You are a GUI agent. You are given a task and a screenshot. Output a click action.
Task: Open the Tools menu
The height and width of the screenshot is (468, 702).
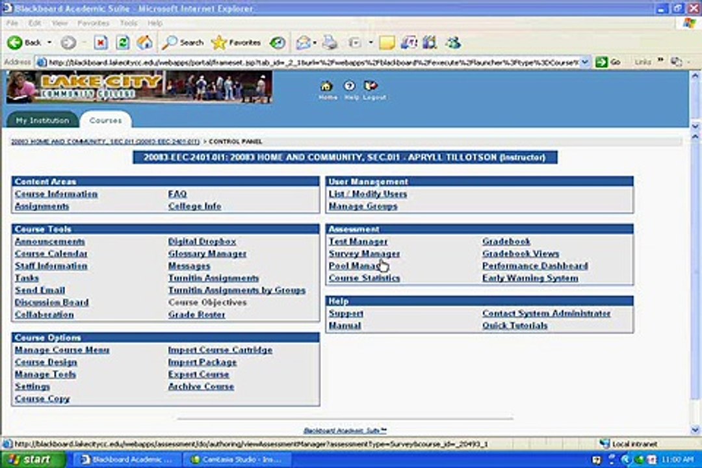[x=129, y=23]
